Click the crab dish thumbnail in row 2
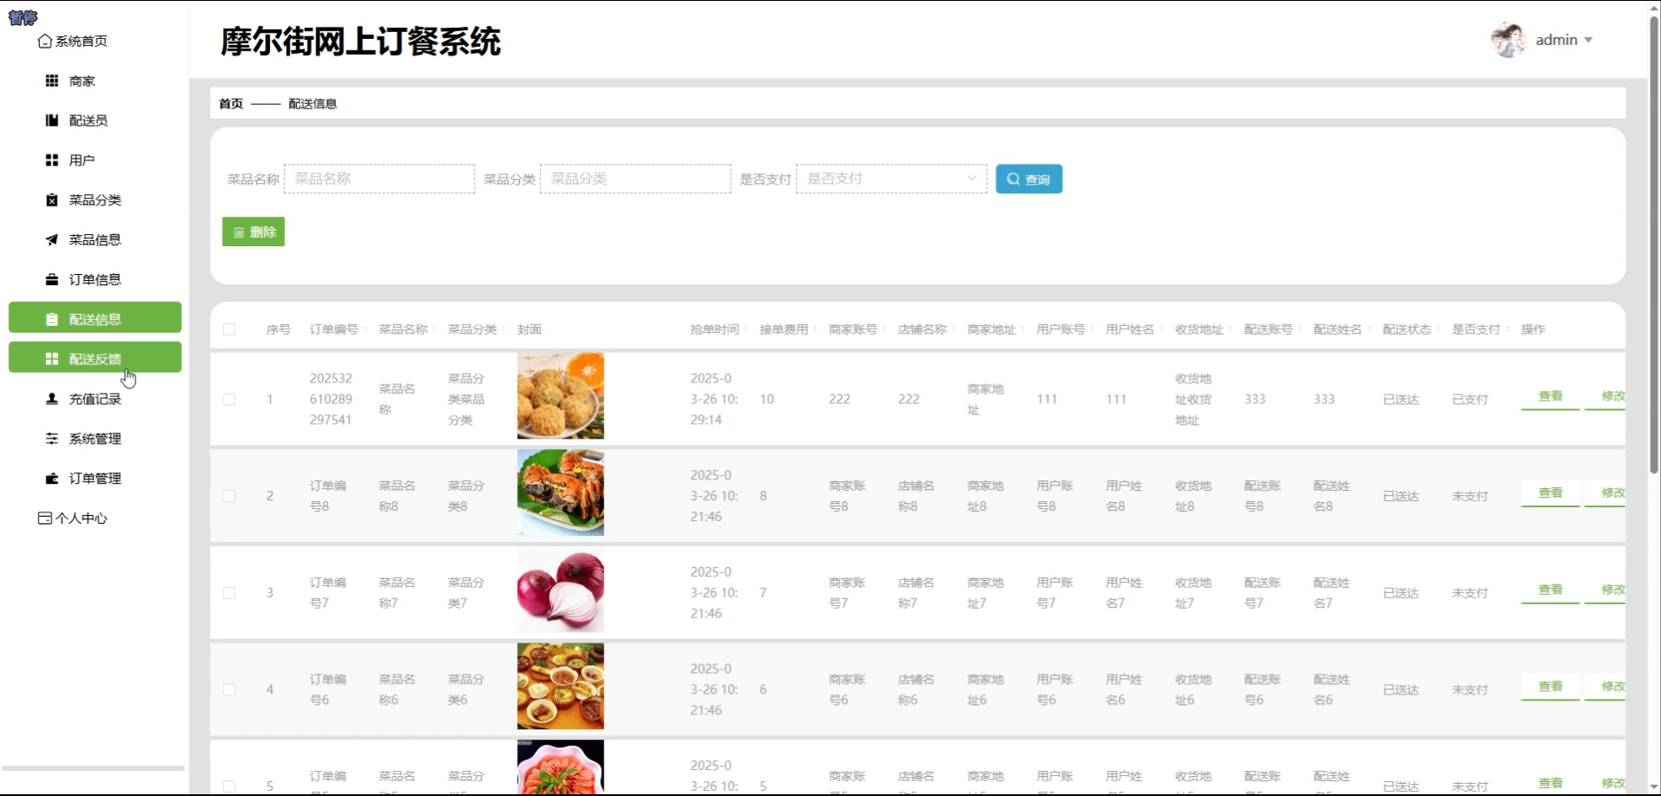This screenshot has width=1661, height=796. (560, 493)
